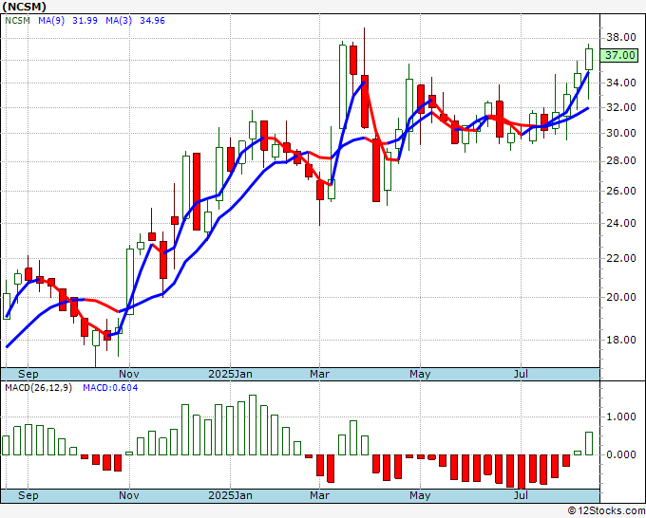Click May on the MACD panel date axis
Screen dimensions: 646x518
click(420, 495)
